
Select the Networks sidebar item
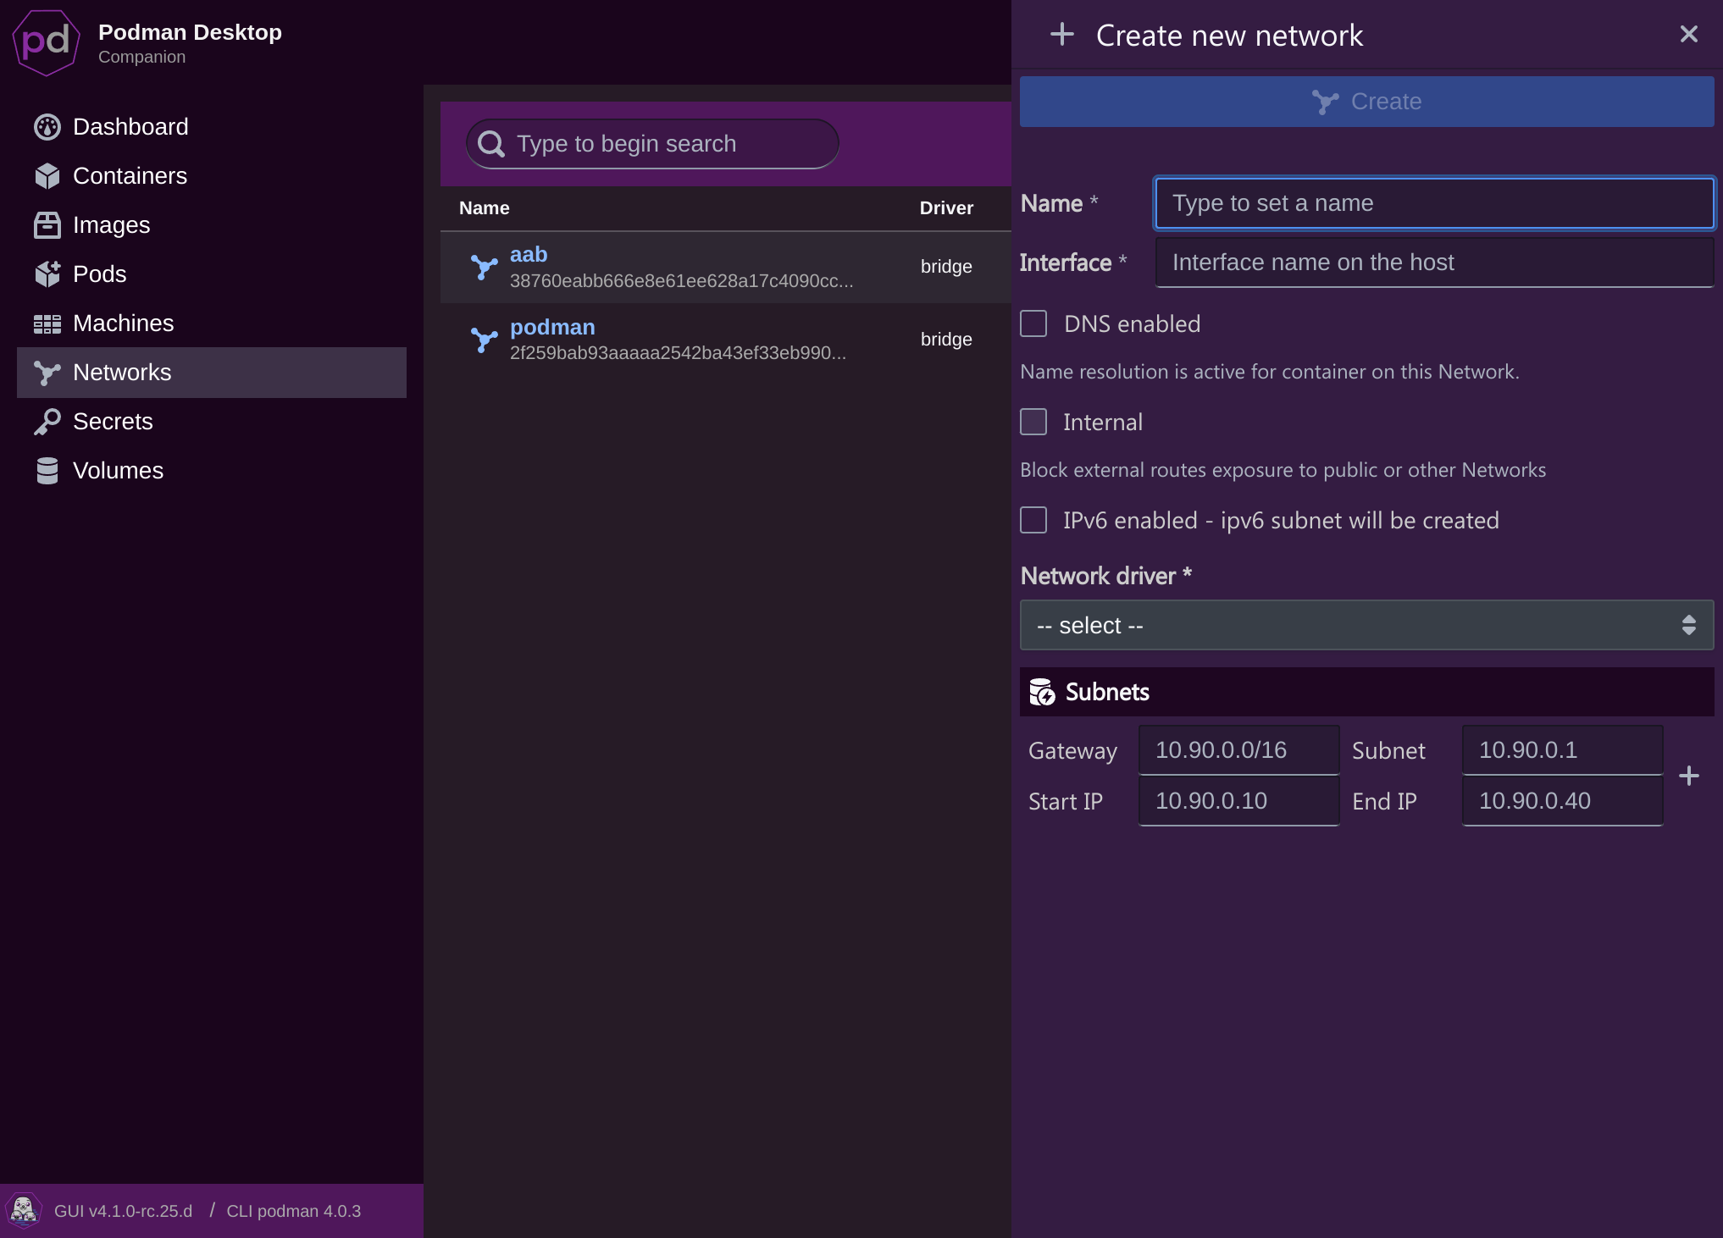tap(122, 372)
